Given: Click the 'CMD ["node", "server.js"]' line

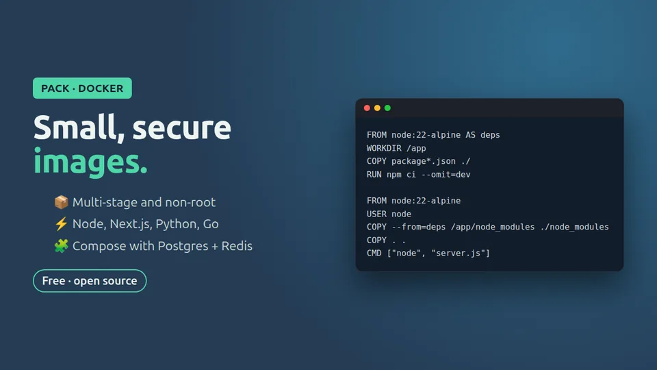Looking at the screenshot, I should 428,254.
